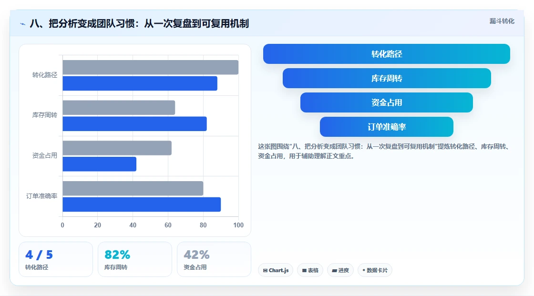Click the x-axis tick label 20
Viewport: 534px width, 296px height.
click(x=97, y=225)
